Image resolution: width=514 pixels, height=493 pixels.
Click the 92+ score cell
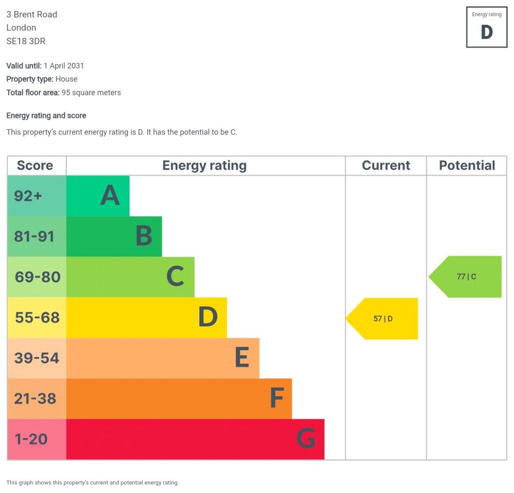click(37, 196)
